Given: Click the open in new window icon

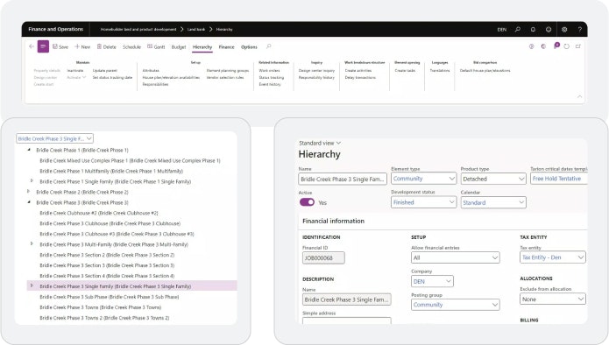Looking at the screenshot, I should (x=578, y=46).
